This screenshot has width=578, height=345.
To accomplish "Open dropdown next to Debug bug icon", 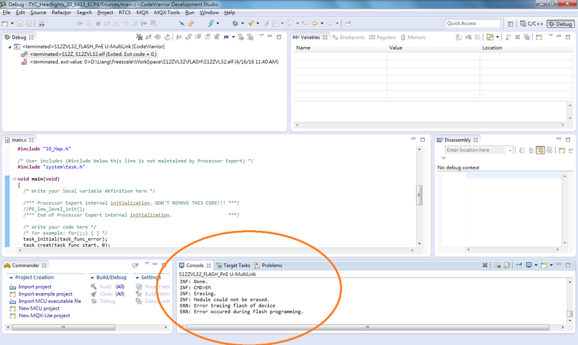I will pyautogui.click(x=242, y=23).
